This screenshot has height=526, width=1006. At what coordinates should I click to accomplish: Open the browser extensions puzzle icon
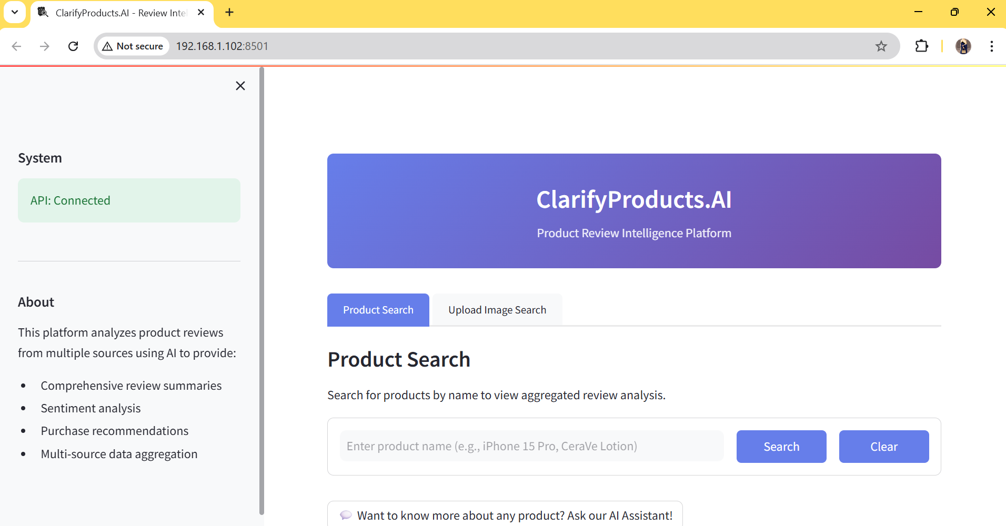[x=921, y=46]
